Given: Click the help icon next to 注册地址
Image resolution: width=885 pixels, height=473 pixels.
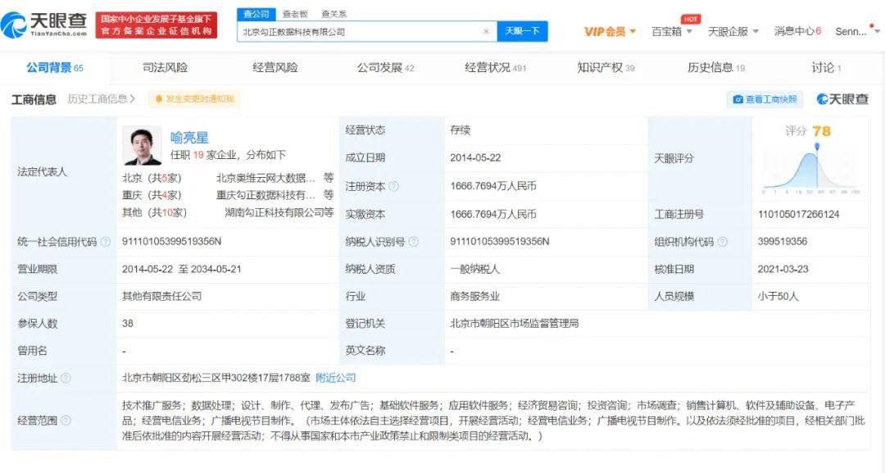Looking at the screenshot, I should tap(66, 378).
